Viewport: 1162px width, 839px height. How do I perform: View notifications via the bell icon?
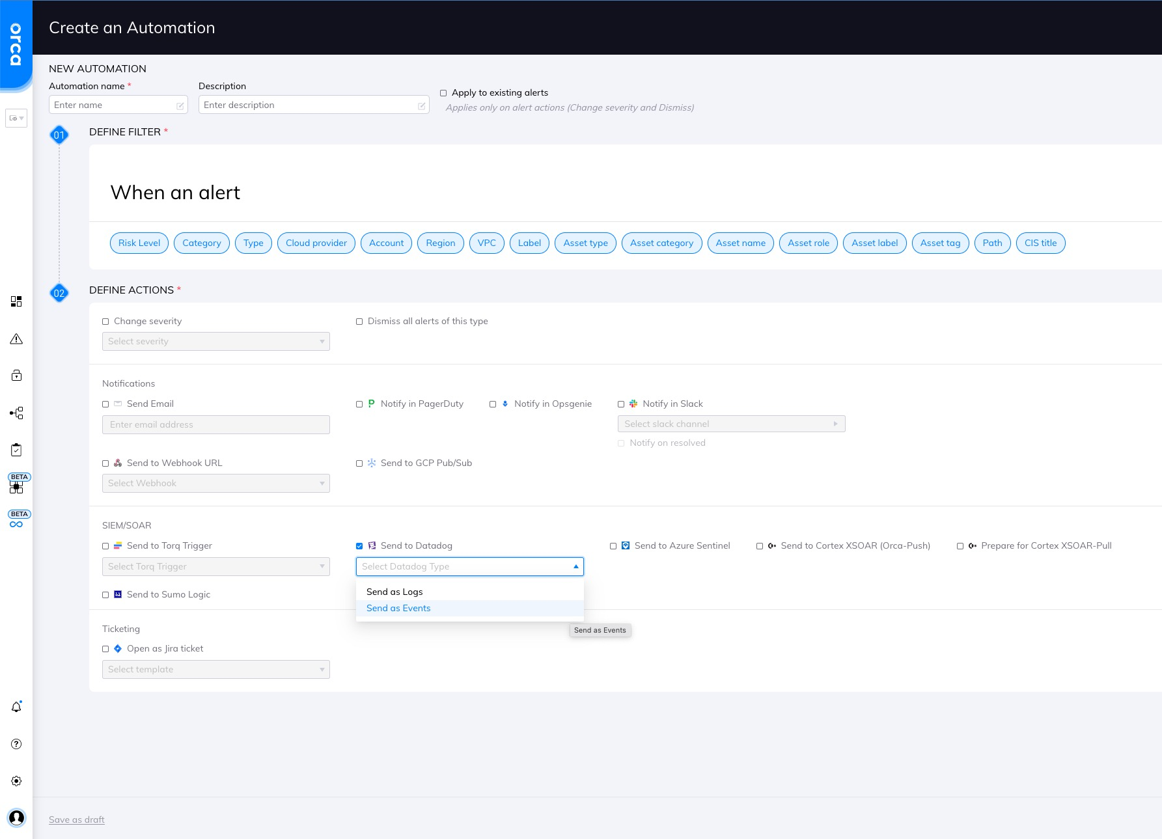click(16, 706)
